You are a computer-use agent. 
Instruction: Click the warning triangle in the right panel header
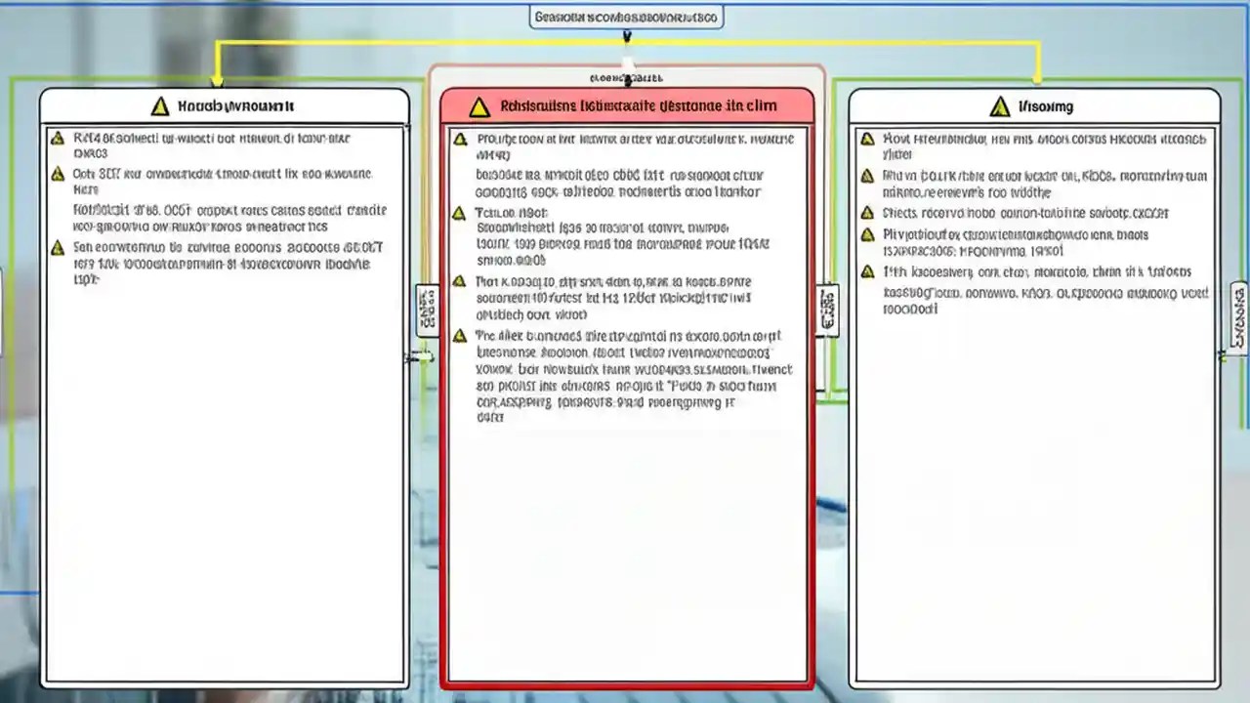tap(1000, 106)
